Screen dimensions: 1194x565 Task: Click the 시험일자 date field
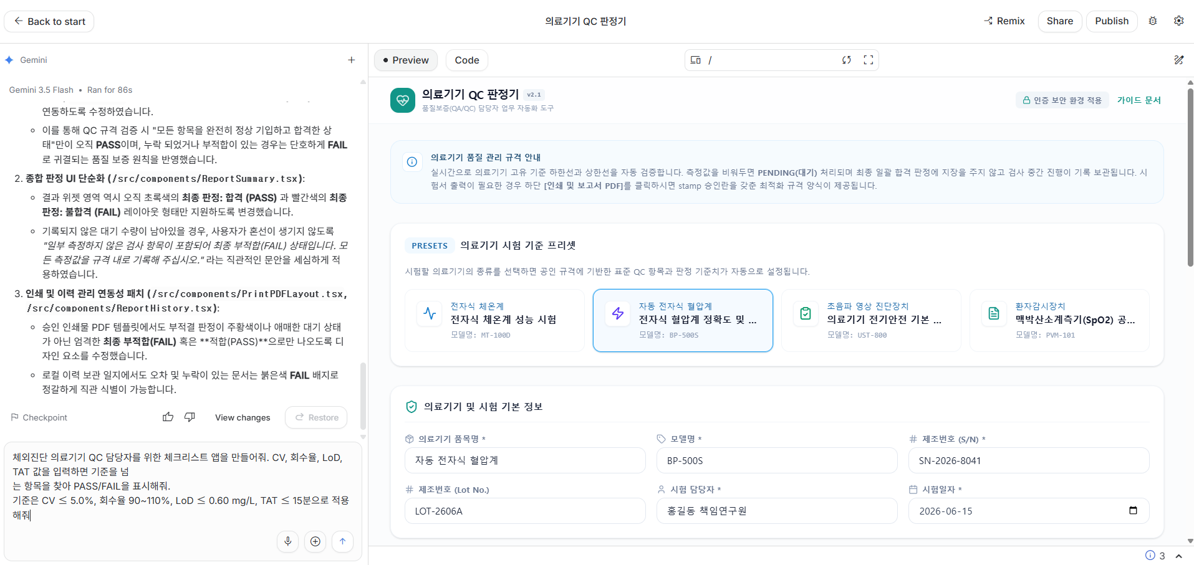1029,511
